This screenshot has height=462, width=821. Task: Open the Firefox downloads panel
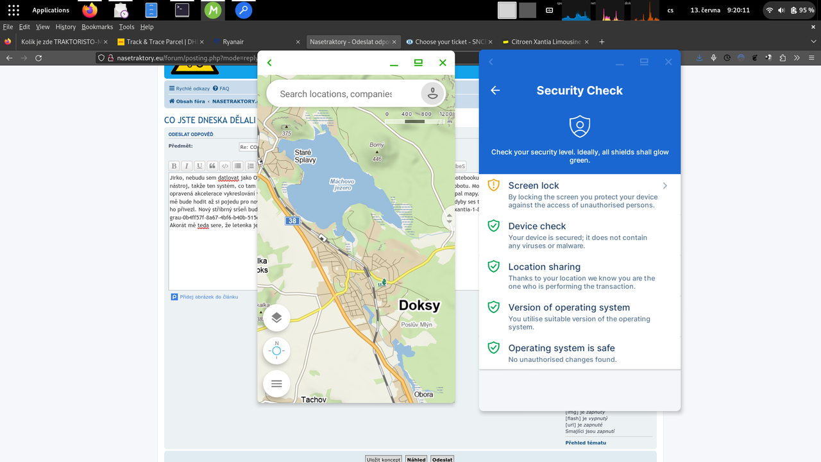pos(698,57)
